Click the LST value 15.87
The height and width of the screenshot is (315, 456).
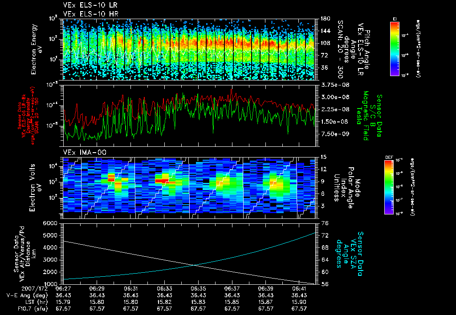coord(265,302)
